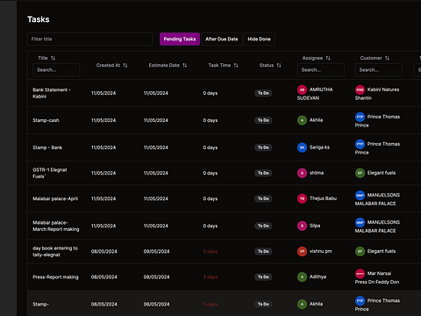
Task: Open the Bank Statement - Kabini task
Action: point(52,93)
